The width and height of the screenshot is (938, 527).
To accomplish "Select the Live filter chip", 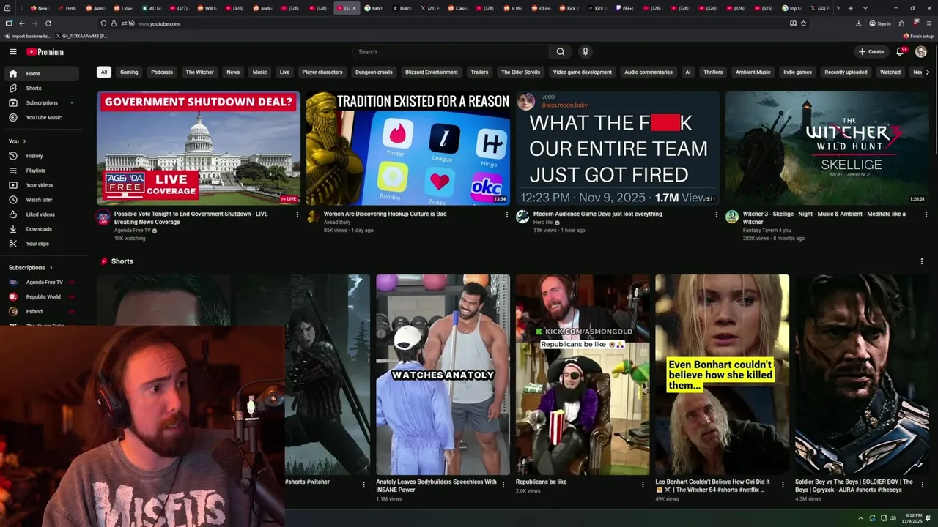I will [x=284, y=72].
